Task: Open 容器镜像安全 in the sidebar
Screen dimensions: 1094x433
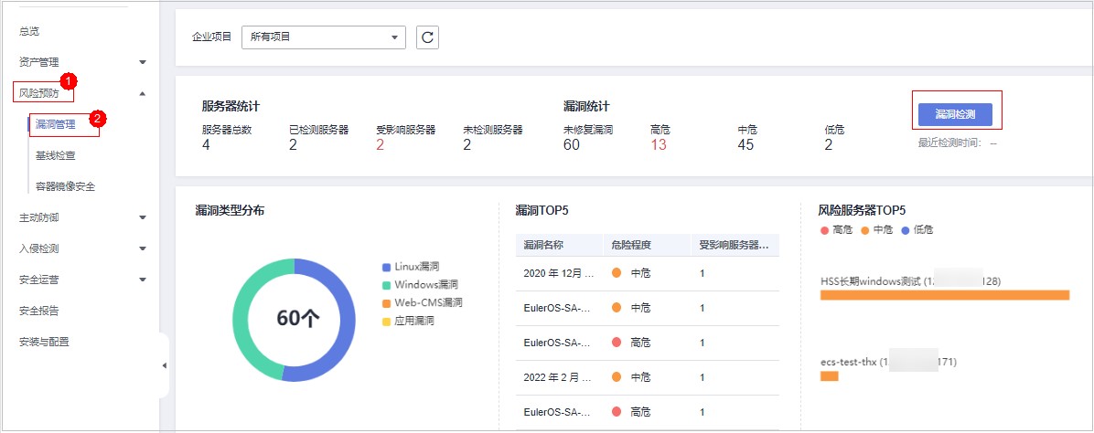Action: [x=65, y=186]
